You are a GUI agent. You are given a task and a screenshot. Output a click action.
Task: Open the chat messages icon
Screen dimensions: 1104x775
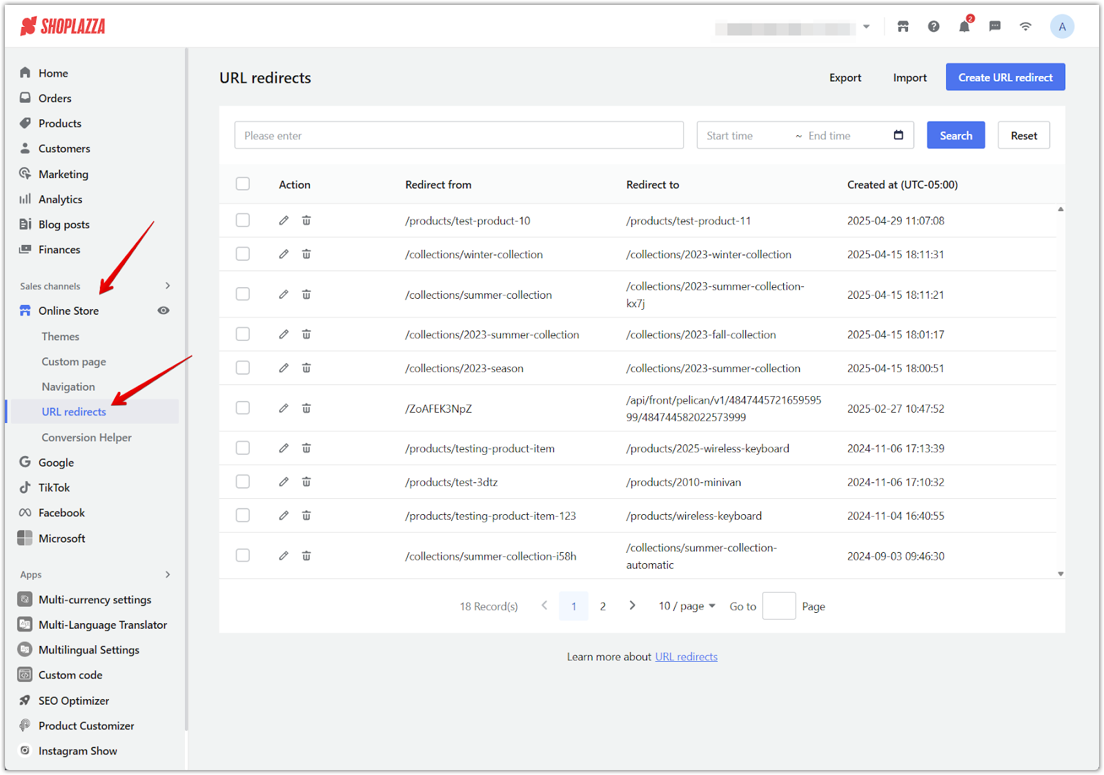click(994, 27)
